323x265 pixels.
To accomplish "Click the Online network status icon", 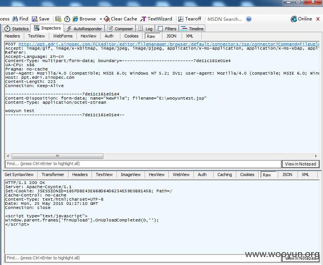I will pos(293,19).
